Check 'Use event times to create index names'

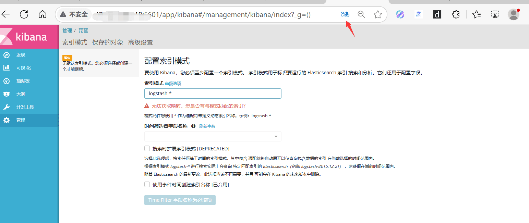click(147, 184)
